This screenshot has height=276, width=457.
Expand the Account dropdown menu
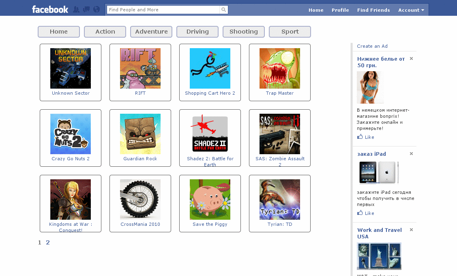pos(411,10)
